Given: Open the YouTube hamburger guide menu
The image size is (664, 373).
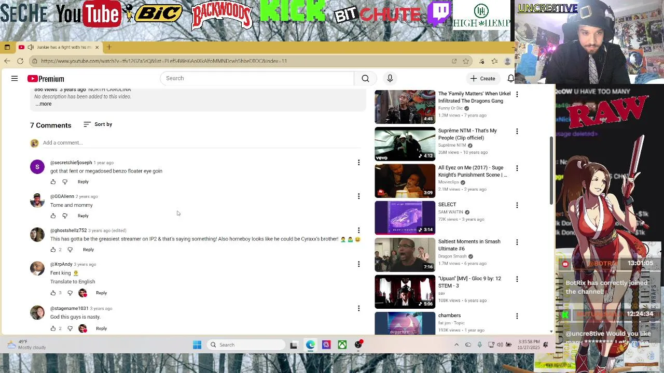Looking at the screenshot, I should click(x=15, y=79).
